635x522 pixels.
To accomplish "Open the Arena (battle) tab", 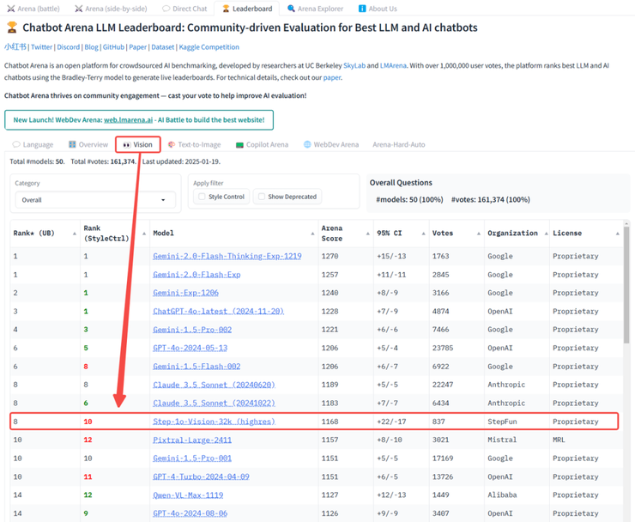I will (34, 9).
